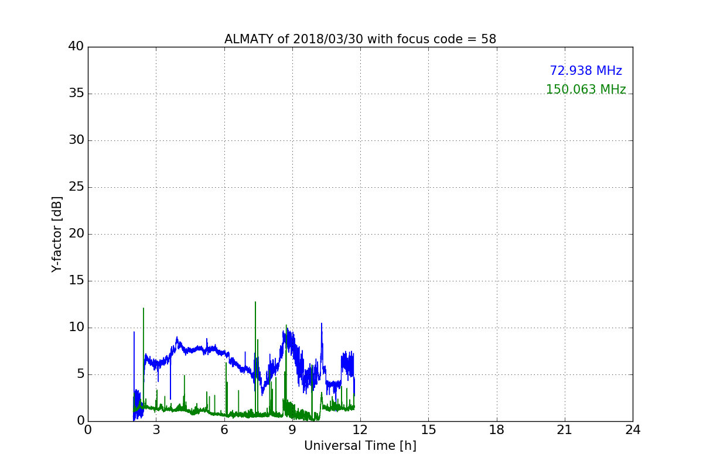
Task: Click the Universal Time [h] axis label
Action: [360, 446]
